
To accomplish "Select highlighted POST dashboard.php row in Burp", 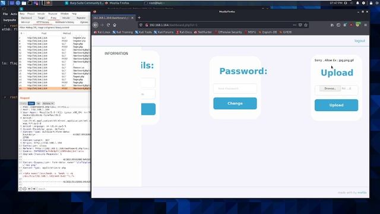I will click(x=54, y=89).
